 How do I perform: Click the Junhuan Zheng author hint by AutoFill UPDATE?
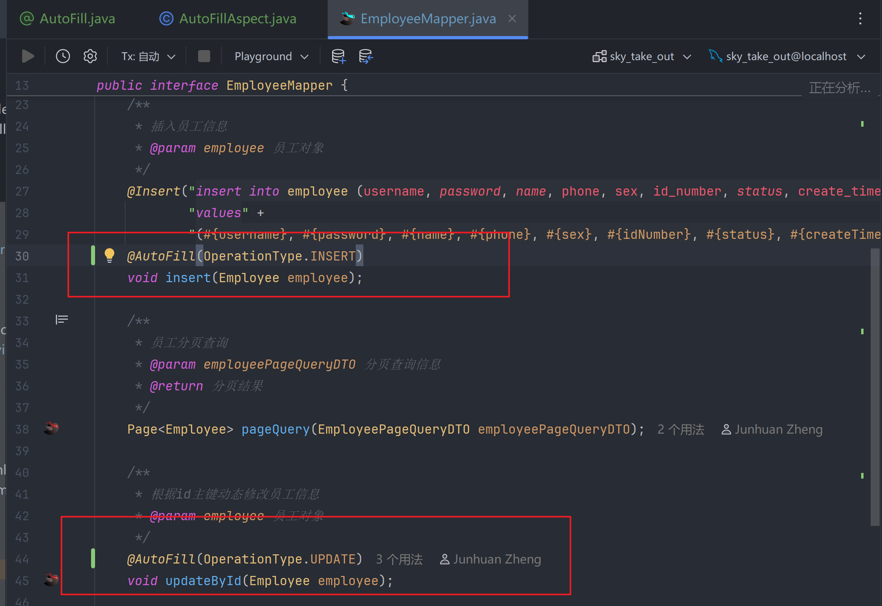[x=491, y=560]
